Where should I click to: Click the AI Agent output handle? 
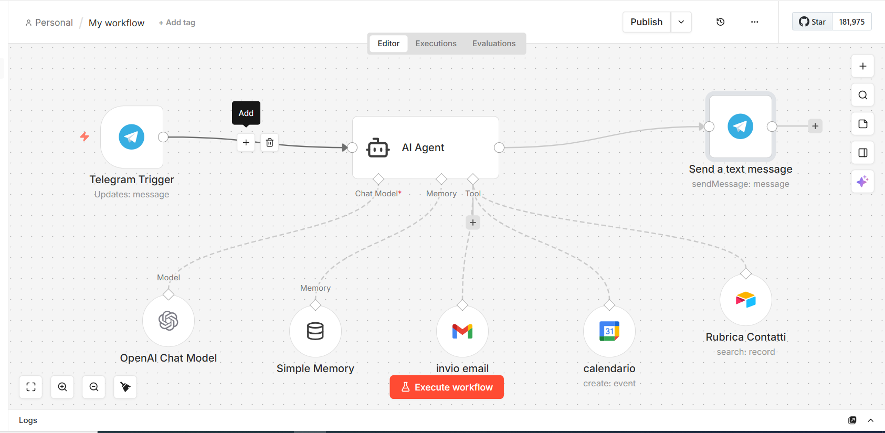click(x=499, y=147)
